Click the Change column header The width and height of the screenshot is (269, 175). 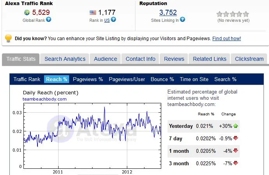(x=228, y=114)
